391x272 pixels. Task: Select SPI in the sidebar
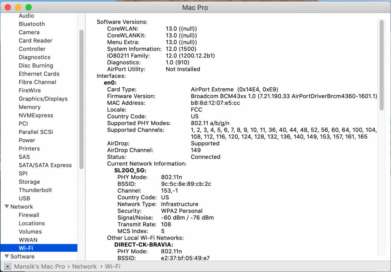(23, 174)
